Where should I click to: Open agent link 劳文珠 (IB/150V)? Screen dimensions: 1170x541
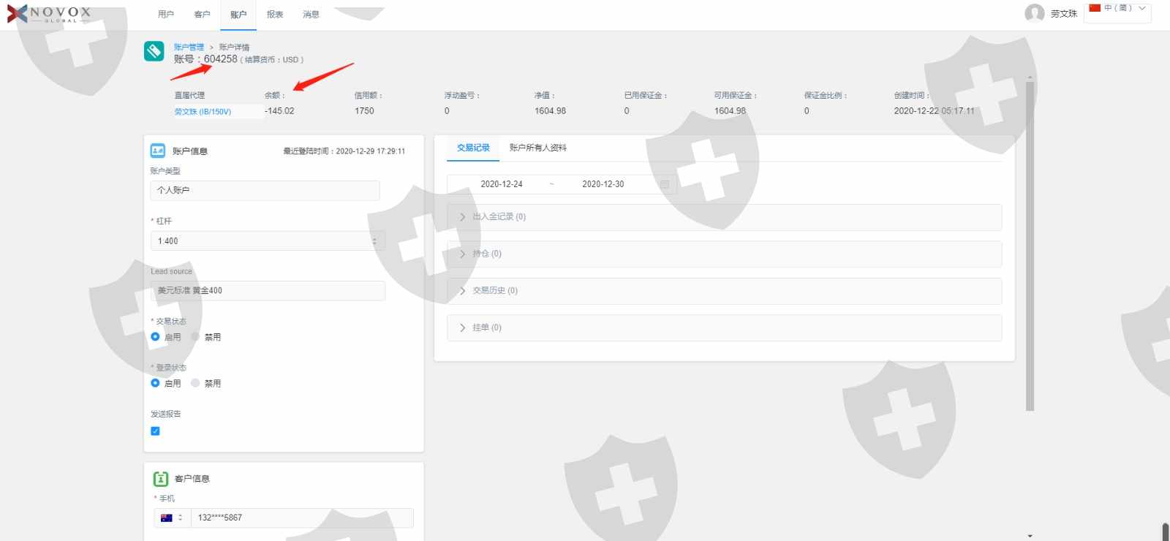point(203,112)
